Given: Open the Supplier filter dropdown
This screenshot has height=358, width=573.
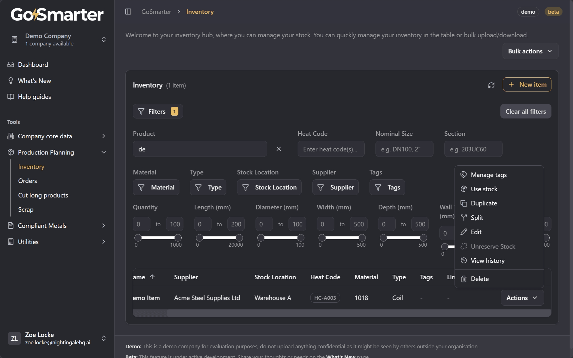Looking at the screenshot, I should tap(335, 187).
